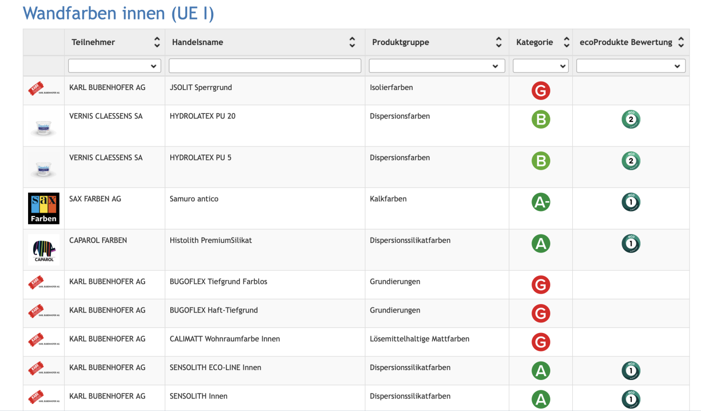The height and width of the screenshot is (411, 701).
Task: Click the green B icon for HYDROLATEX PU 20
Action: coord(540,119)
